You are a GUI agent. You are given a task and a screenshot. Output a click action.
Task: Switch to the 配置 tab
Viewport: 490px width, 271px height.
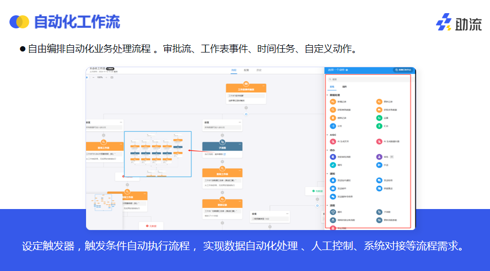click(246, 70)
